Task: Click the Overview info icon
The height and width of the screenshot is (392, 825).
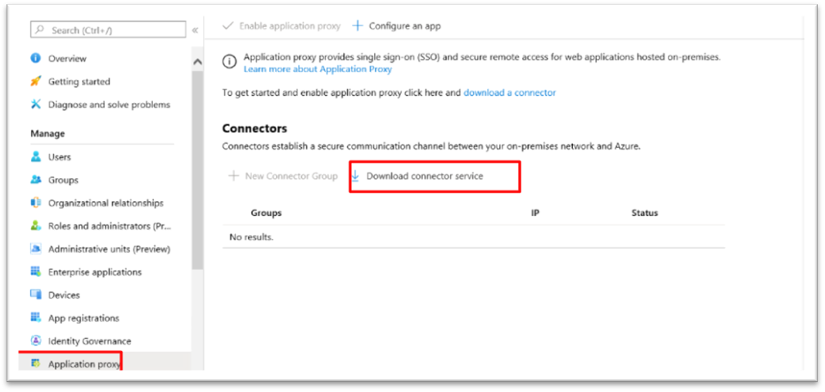Action: click(36, 58)
